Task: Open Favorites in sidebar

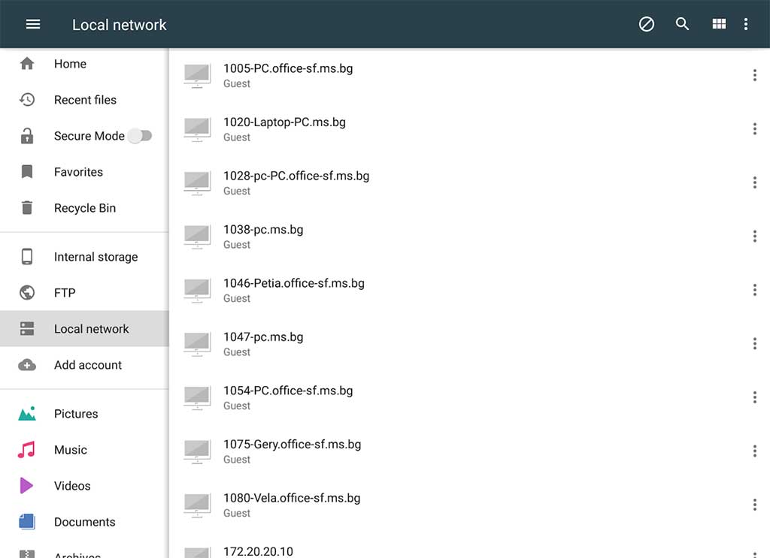Action: pyautogui.click(x=84, y=172)
